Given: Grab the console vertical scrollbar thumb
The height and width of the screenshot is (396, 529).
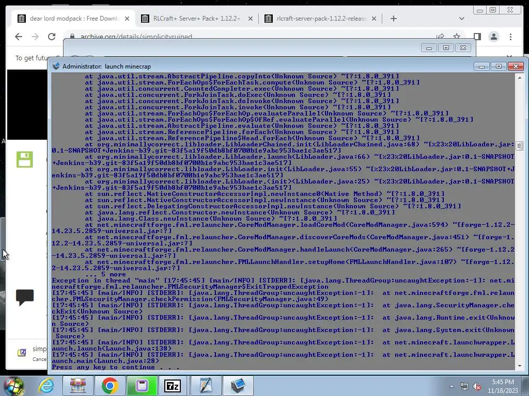Looking at the screenshot, I should click(519, 146).
